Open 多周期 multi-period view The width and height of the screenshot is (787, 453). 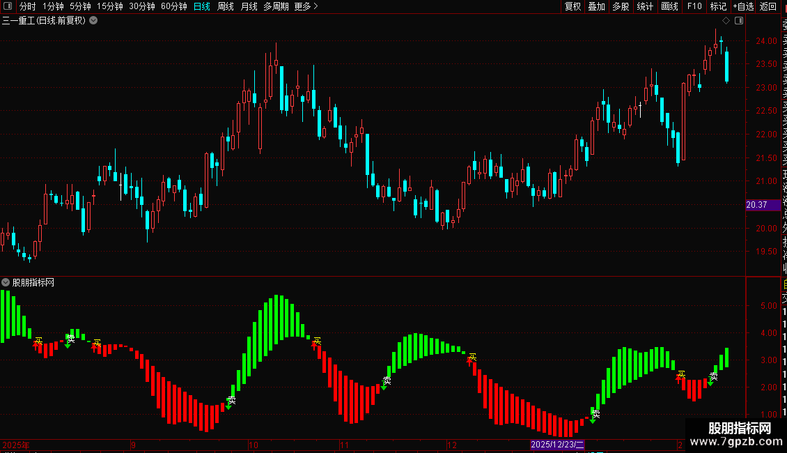click(276, 6)
